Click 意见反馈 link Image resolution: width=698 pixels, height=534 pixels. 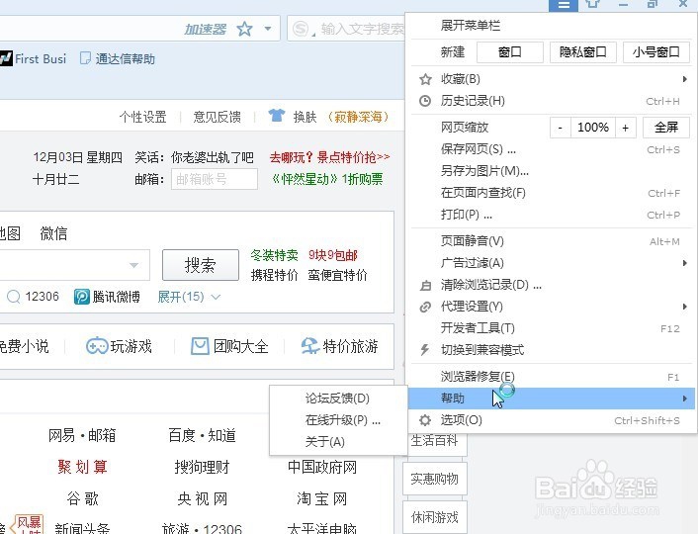coord(218,117)
